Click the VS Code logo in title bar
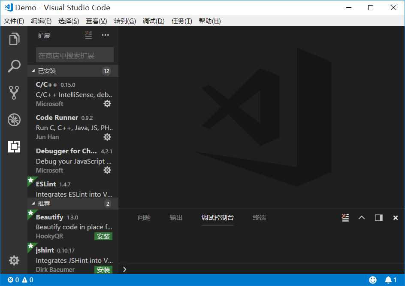The width and height of the screenshot is (405, 286). 9,7
